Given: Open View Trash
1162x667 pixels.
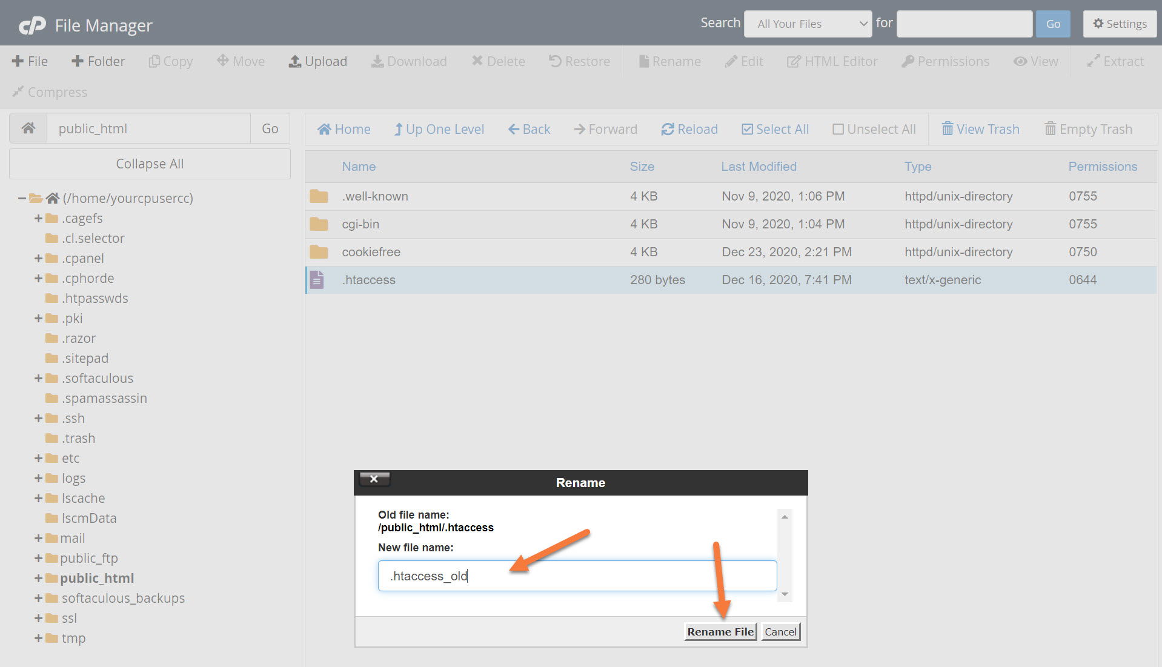Looking at the screenshot, I should [981, 129].
